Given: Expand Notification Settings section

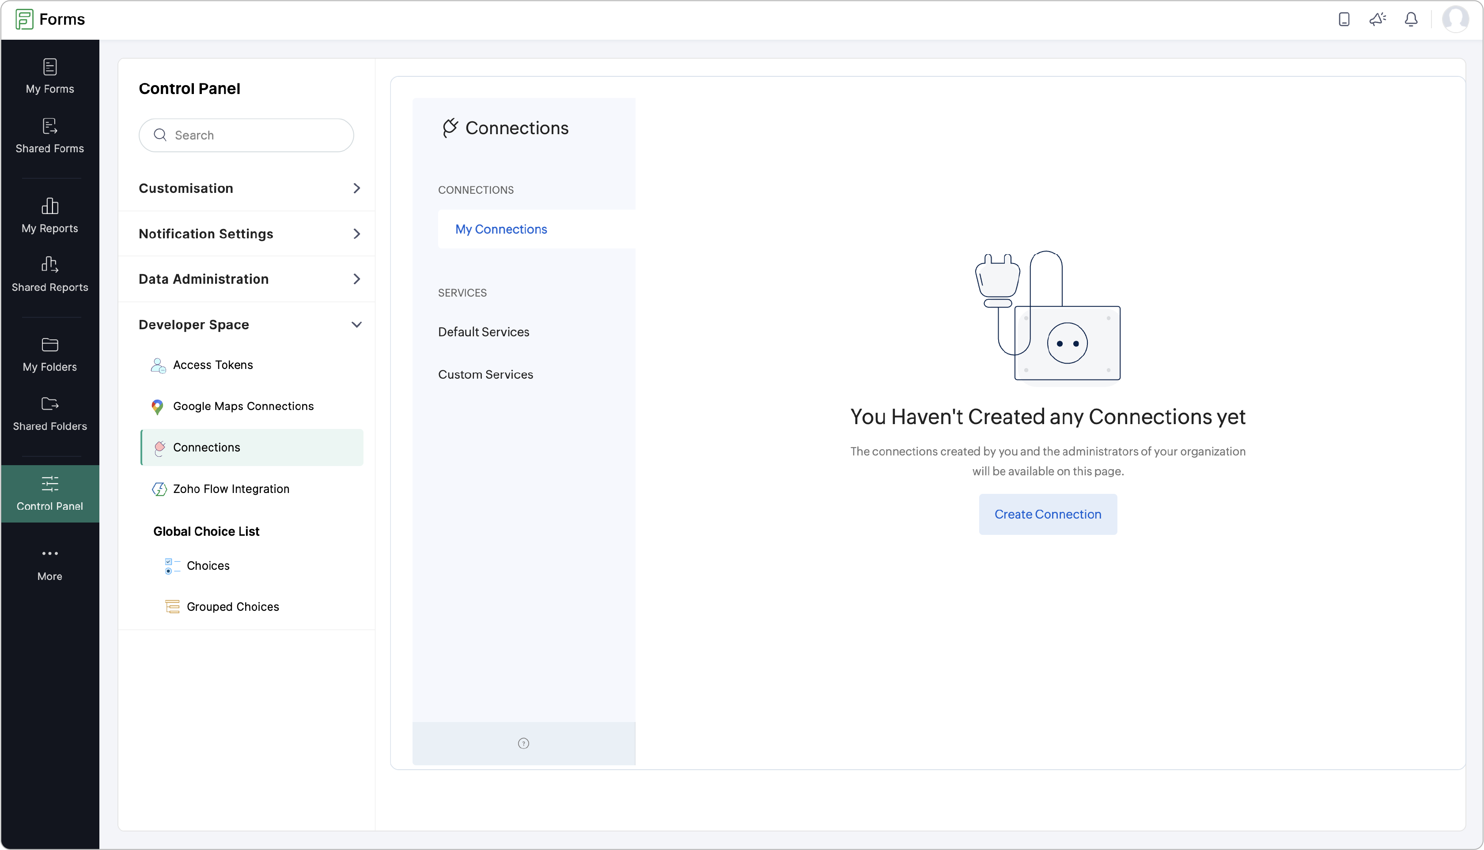Looking at the screenshot, I should pos(250,233).
